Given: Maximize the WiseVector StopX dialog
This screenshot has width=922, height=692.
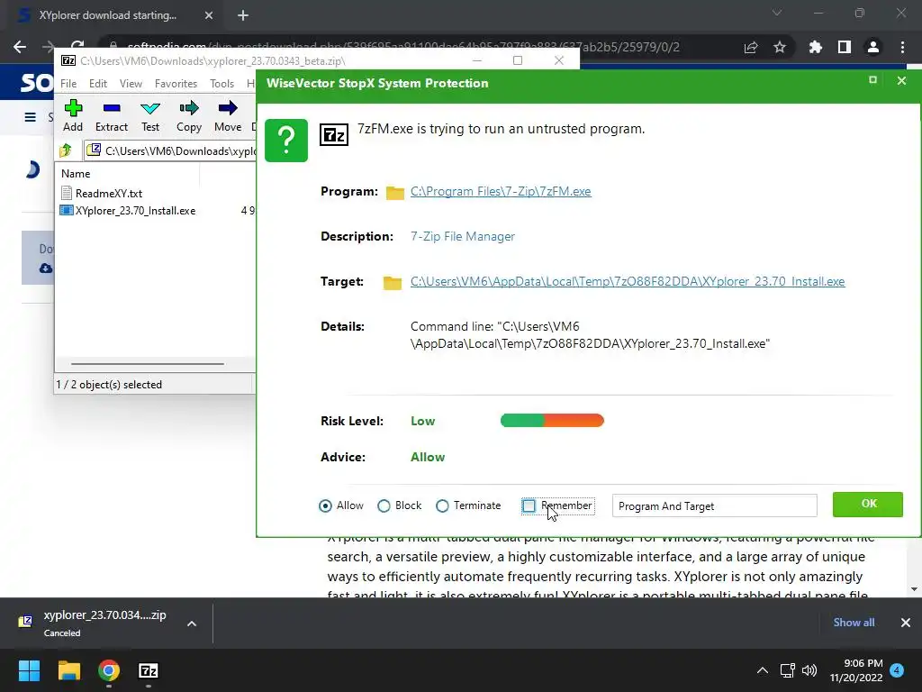Looking at the screenshot, I should [872, 80].
